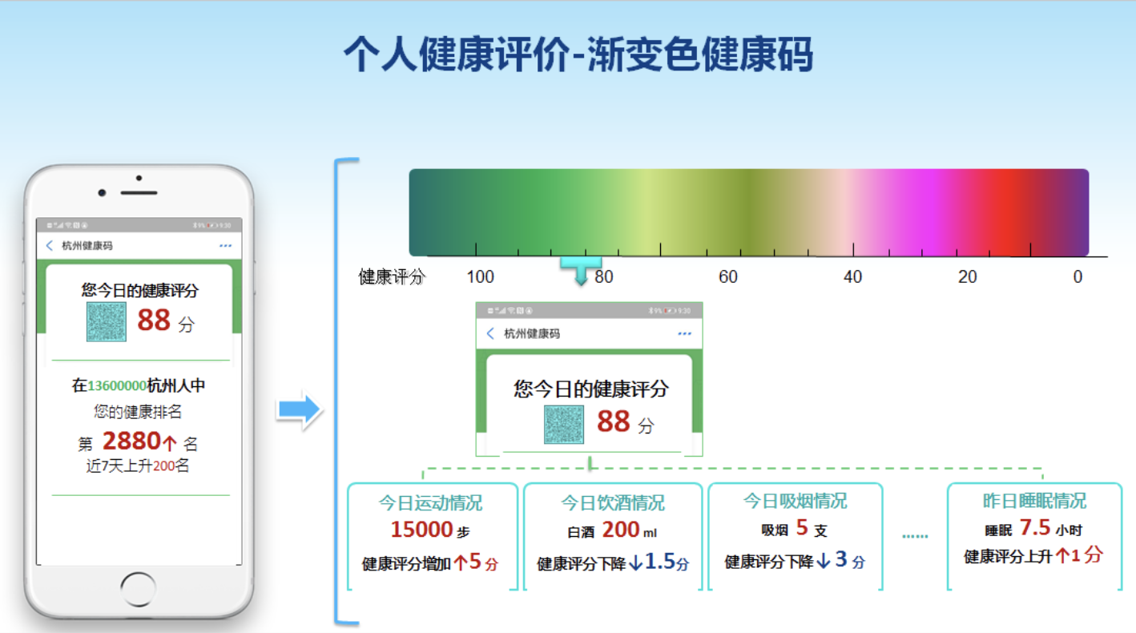Select the 今日吸烟情况 card heading
Screen dimensions: 1136x633
pos(795,502)
